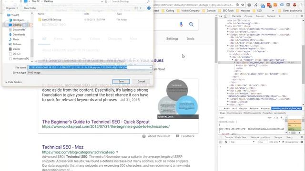Click the blue Google search magnifier

[191, 24]
